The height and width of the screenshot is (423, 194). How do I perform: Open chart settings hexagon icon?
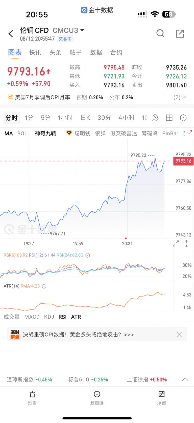click(183, 118)
